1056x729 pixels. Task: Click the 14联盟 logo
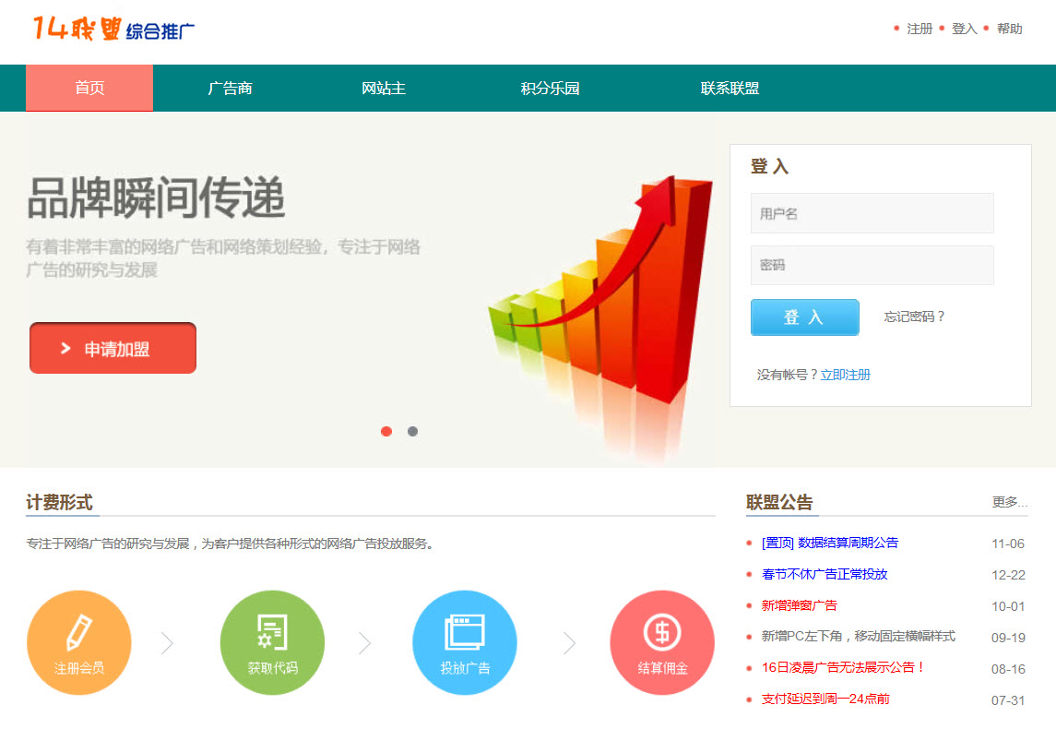point(113,30)
